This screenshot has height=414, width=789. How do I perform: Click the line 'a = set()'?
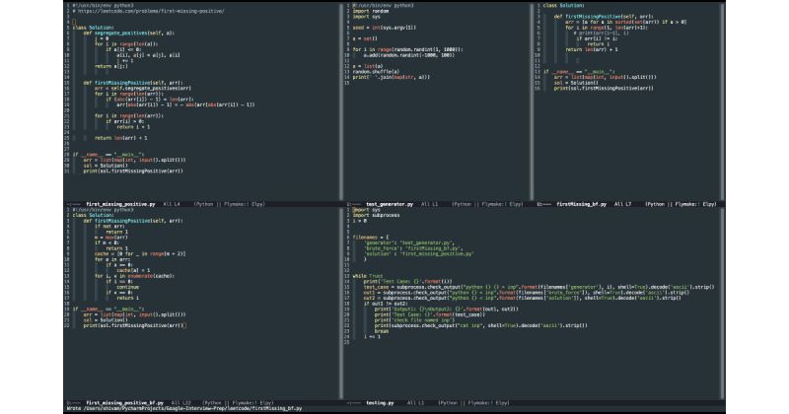pyautogui.click(x=365, y=38)
